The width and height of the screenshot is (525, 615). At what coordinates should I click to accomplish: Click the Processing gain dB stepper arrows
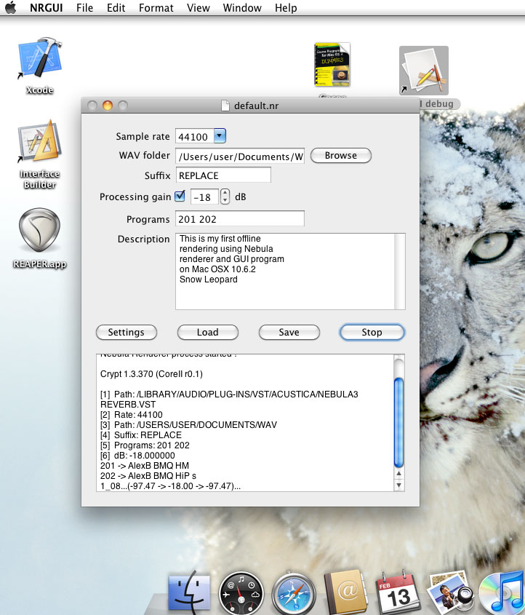pos(225,197)
